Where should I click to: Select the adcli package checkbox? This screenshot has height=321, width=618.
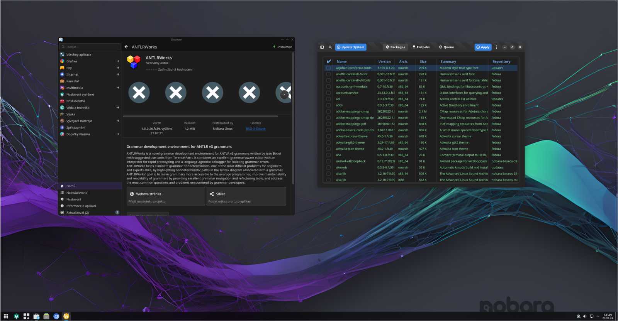pos(328,105)
